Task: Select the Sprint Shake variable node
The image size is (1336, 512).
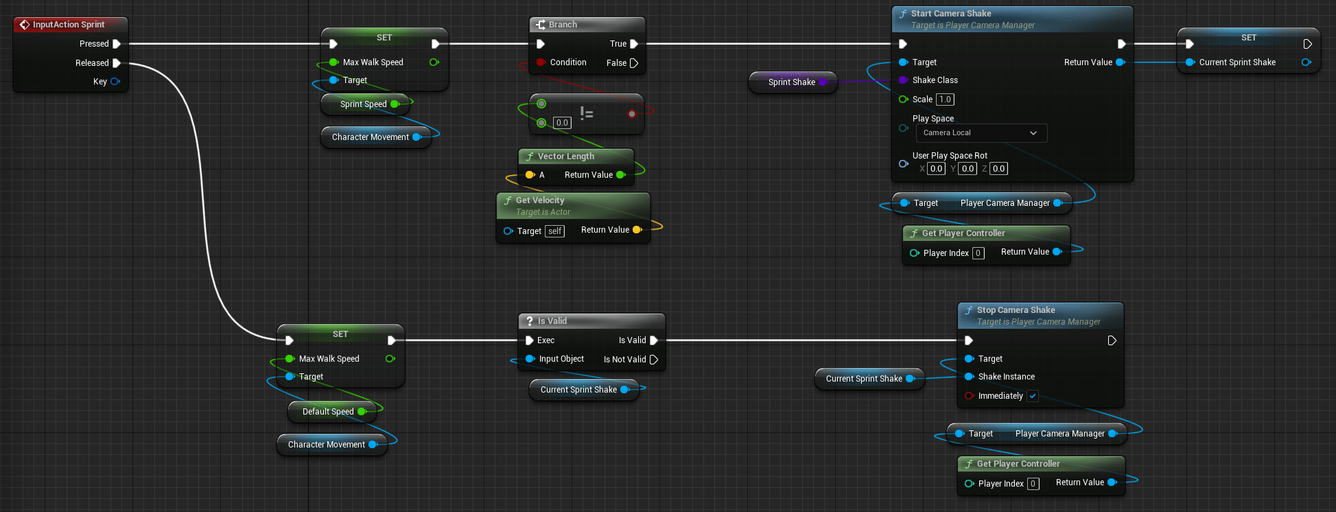Action: pyautogui.click(x=791, y=82)
